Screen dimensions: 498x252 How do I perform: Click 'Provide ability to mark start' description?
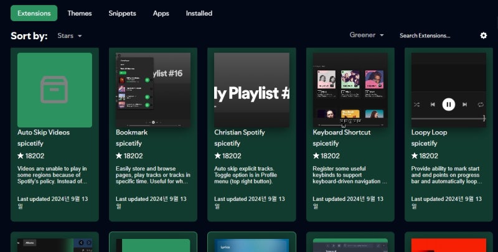(x=446, y=175)
